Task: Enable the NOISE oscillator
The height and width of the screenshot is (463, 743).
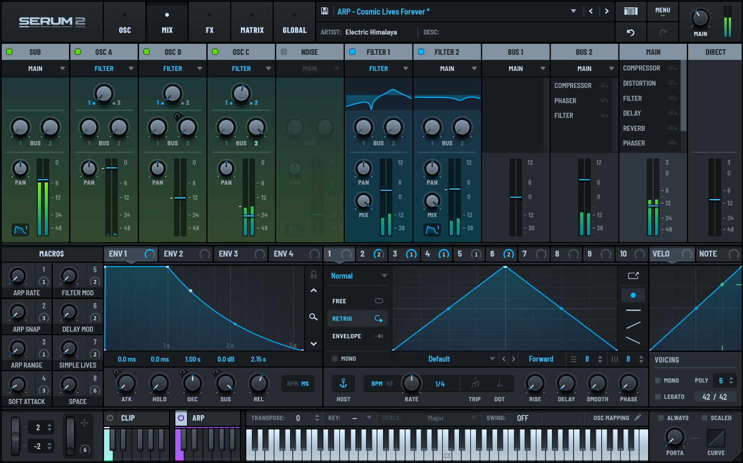Action: tap(284, 52)
